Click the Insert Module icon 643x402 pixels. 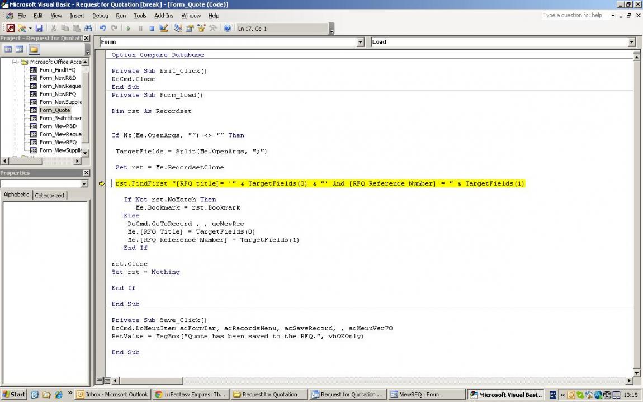pos(21,29)
